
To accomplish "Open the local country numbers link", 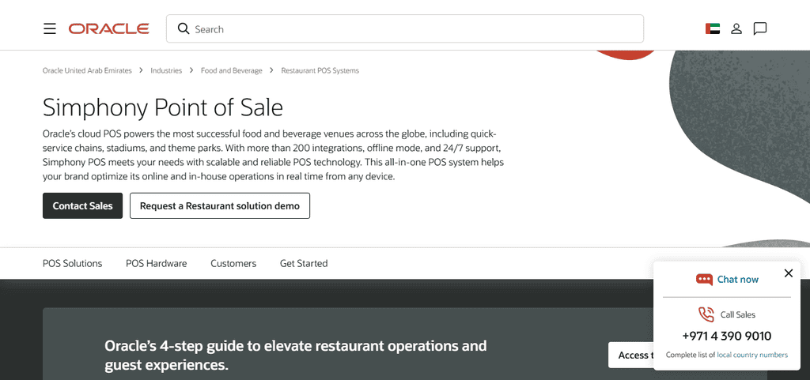I will tap(752, 355).
